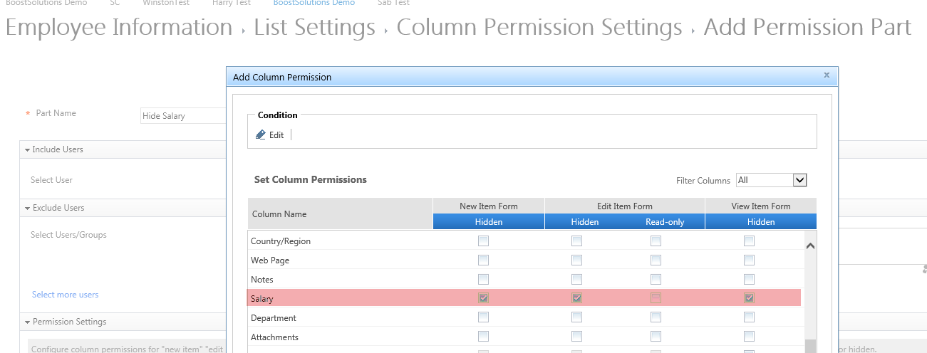Check Edit Item Form Hidden for Department

point(576,317)
